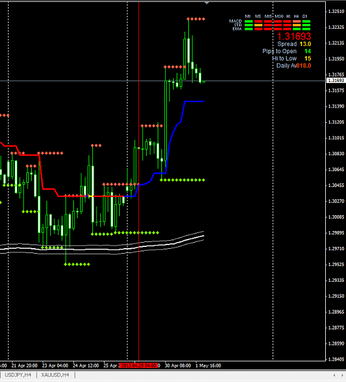346x382 pixels.
Task: Click the H4 timeframe column header
Action: point(296,17)
